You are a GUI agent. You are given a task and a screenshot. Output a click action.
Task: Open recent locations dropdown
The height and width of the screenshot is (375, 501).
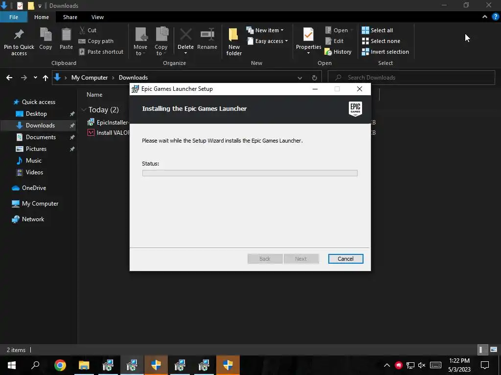[35, 78]
